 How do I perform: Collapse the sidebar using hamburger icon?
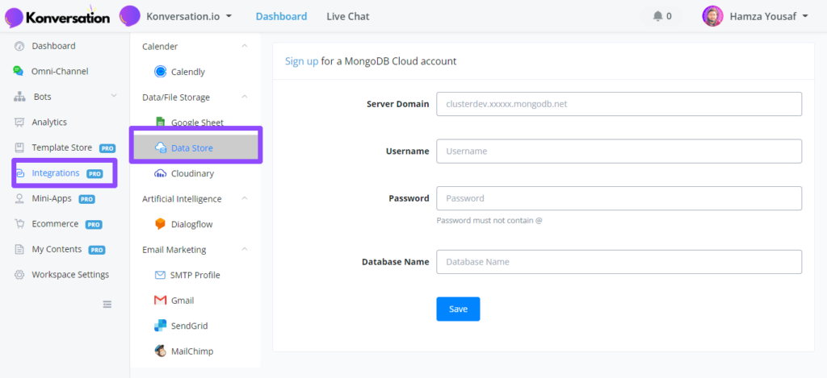point(107,305)
